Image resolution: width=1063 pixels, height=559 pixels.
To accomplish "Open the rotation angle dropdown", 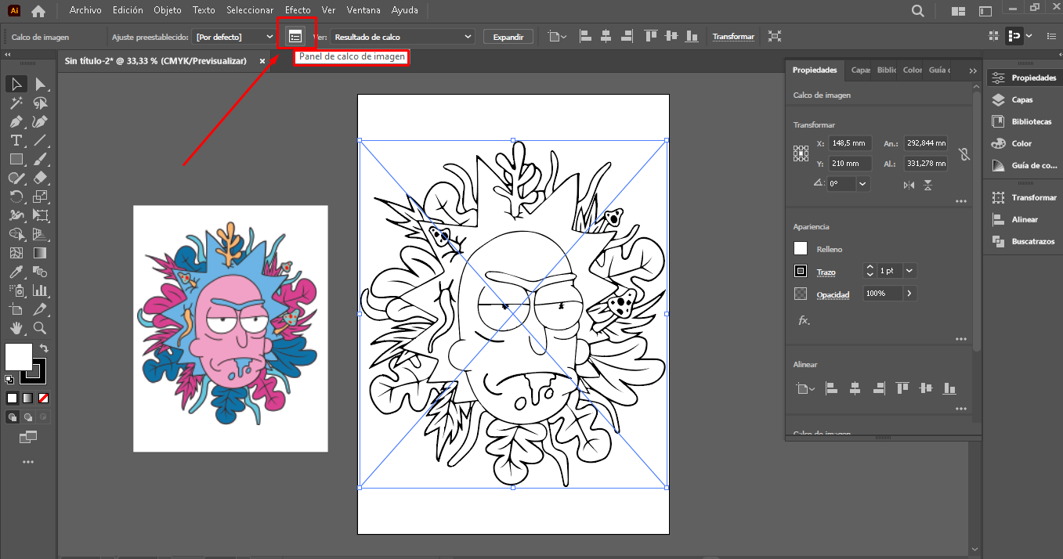I will 862,184.
